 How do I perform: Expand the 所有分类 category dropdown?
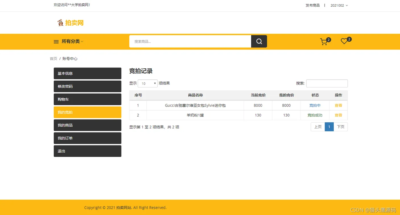(x=72, y=41)
